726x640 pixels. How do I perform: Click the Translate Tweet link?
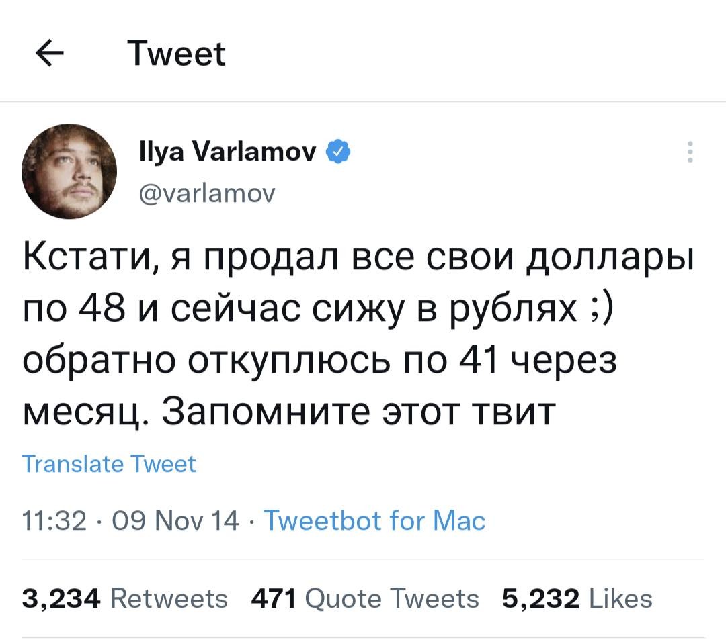point(109,464)
